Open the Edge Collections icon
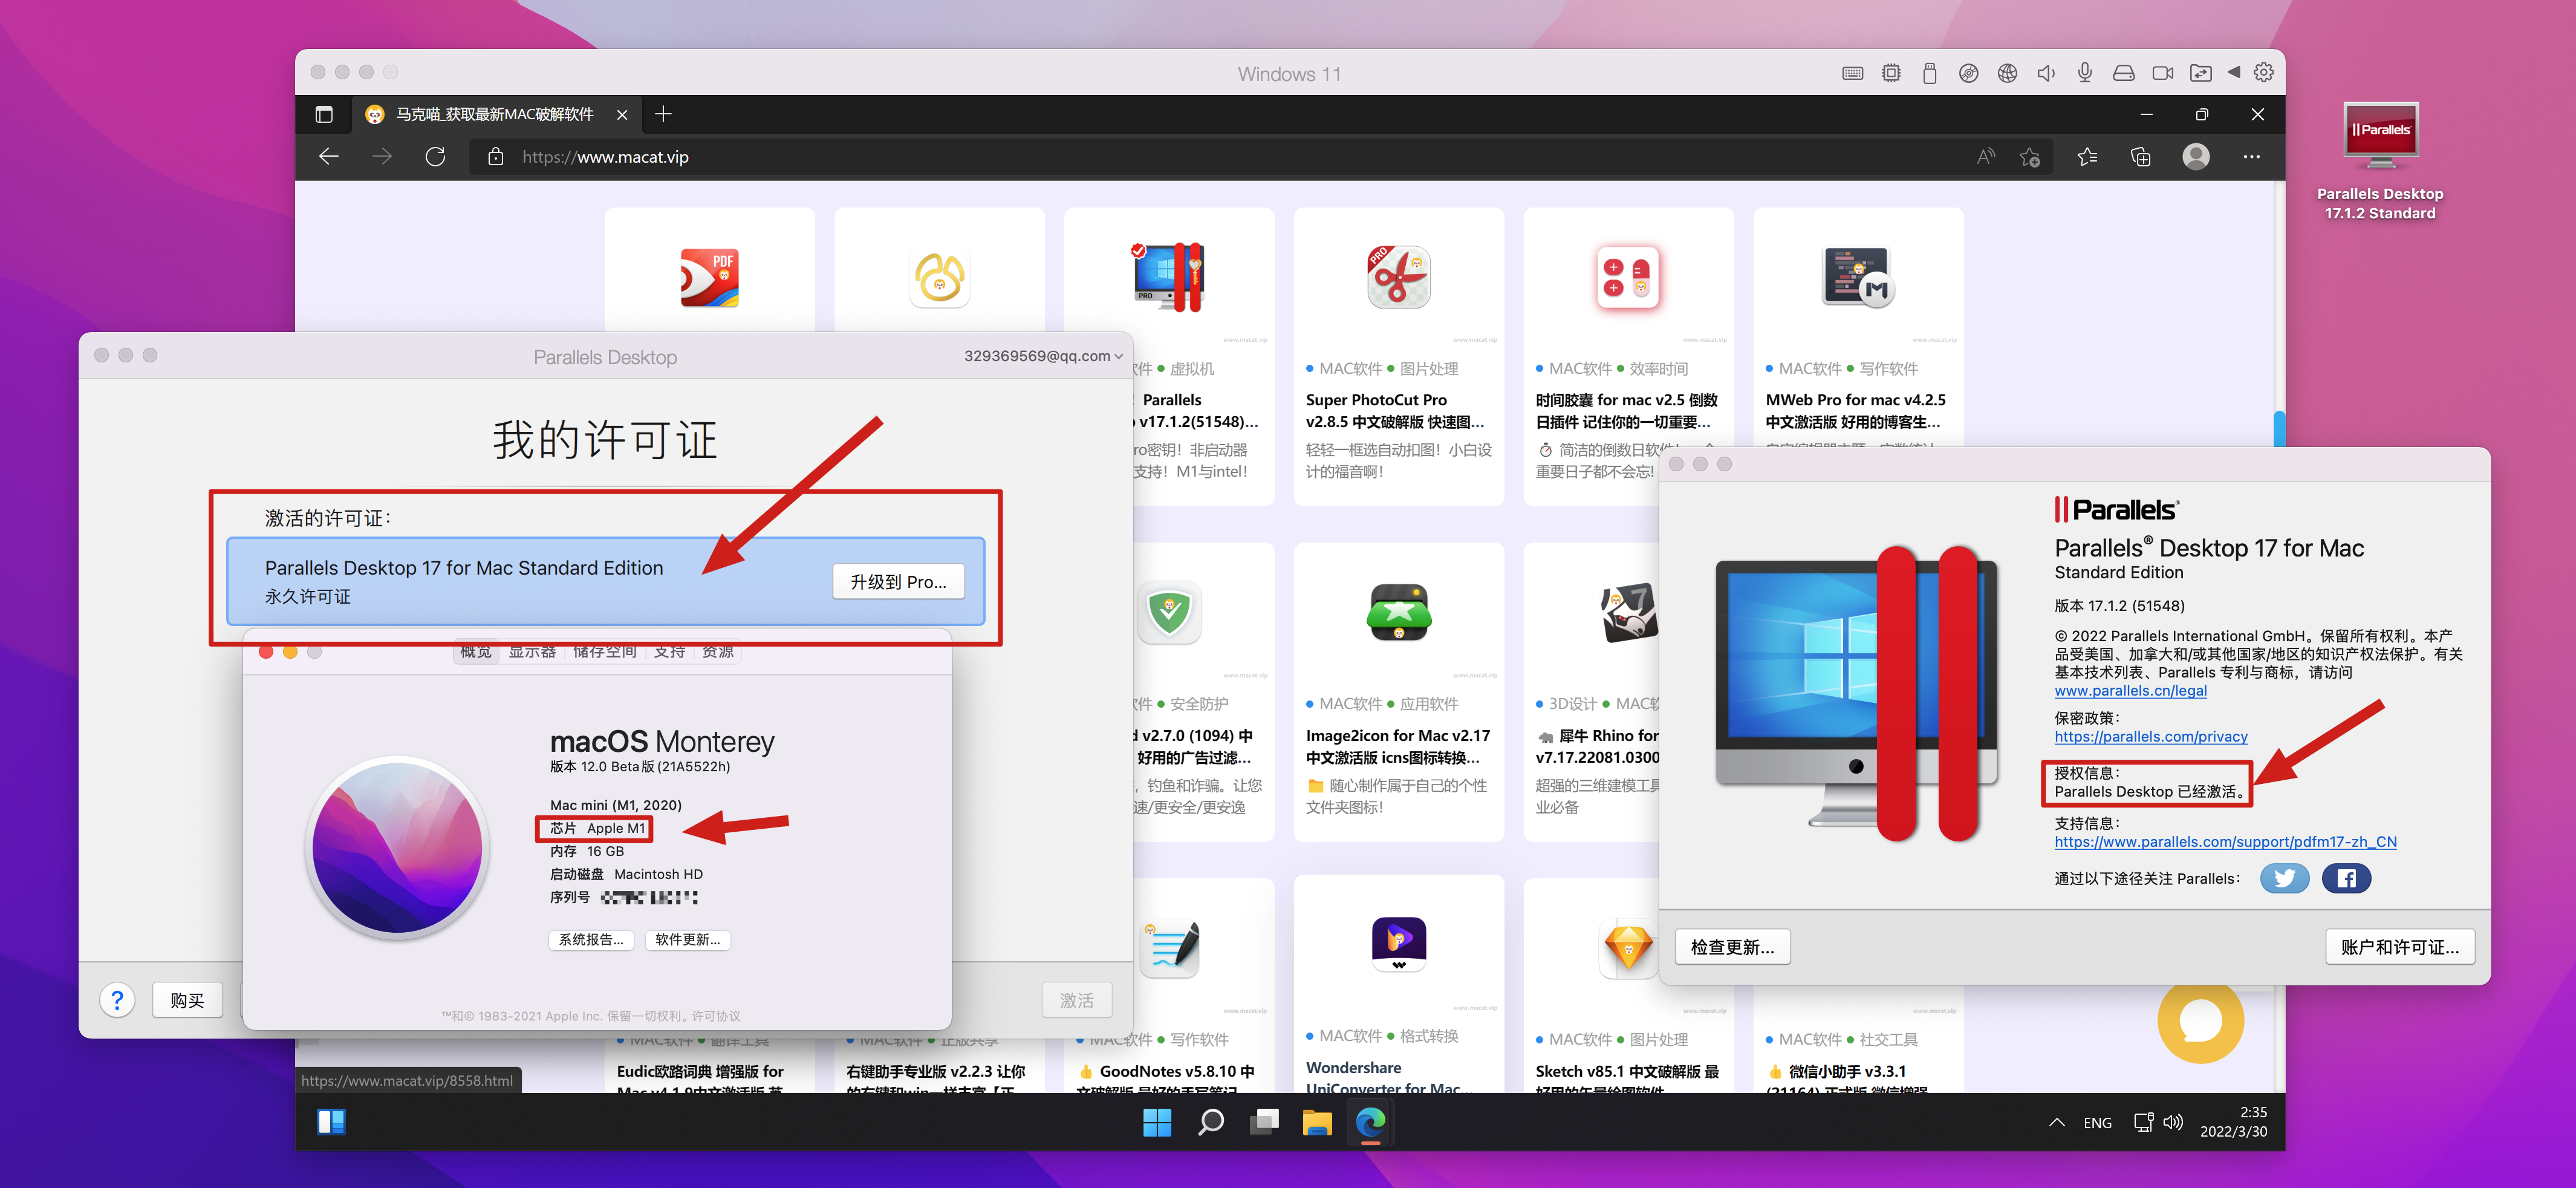Image resolution: width=2576 pixels, height=1188 pixels. (x=2141, y=157)
